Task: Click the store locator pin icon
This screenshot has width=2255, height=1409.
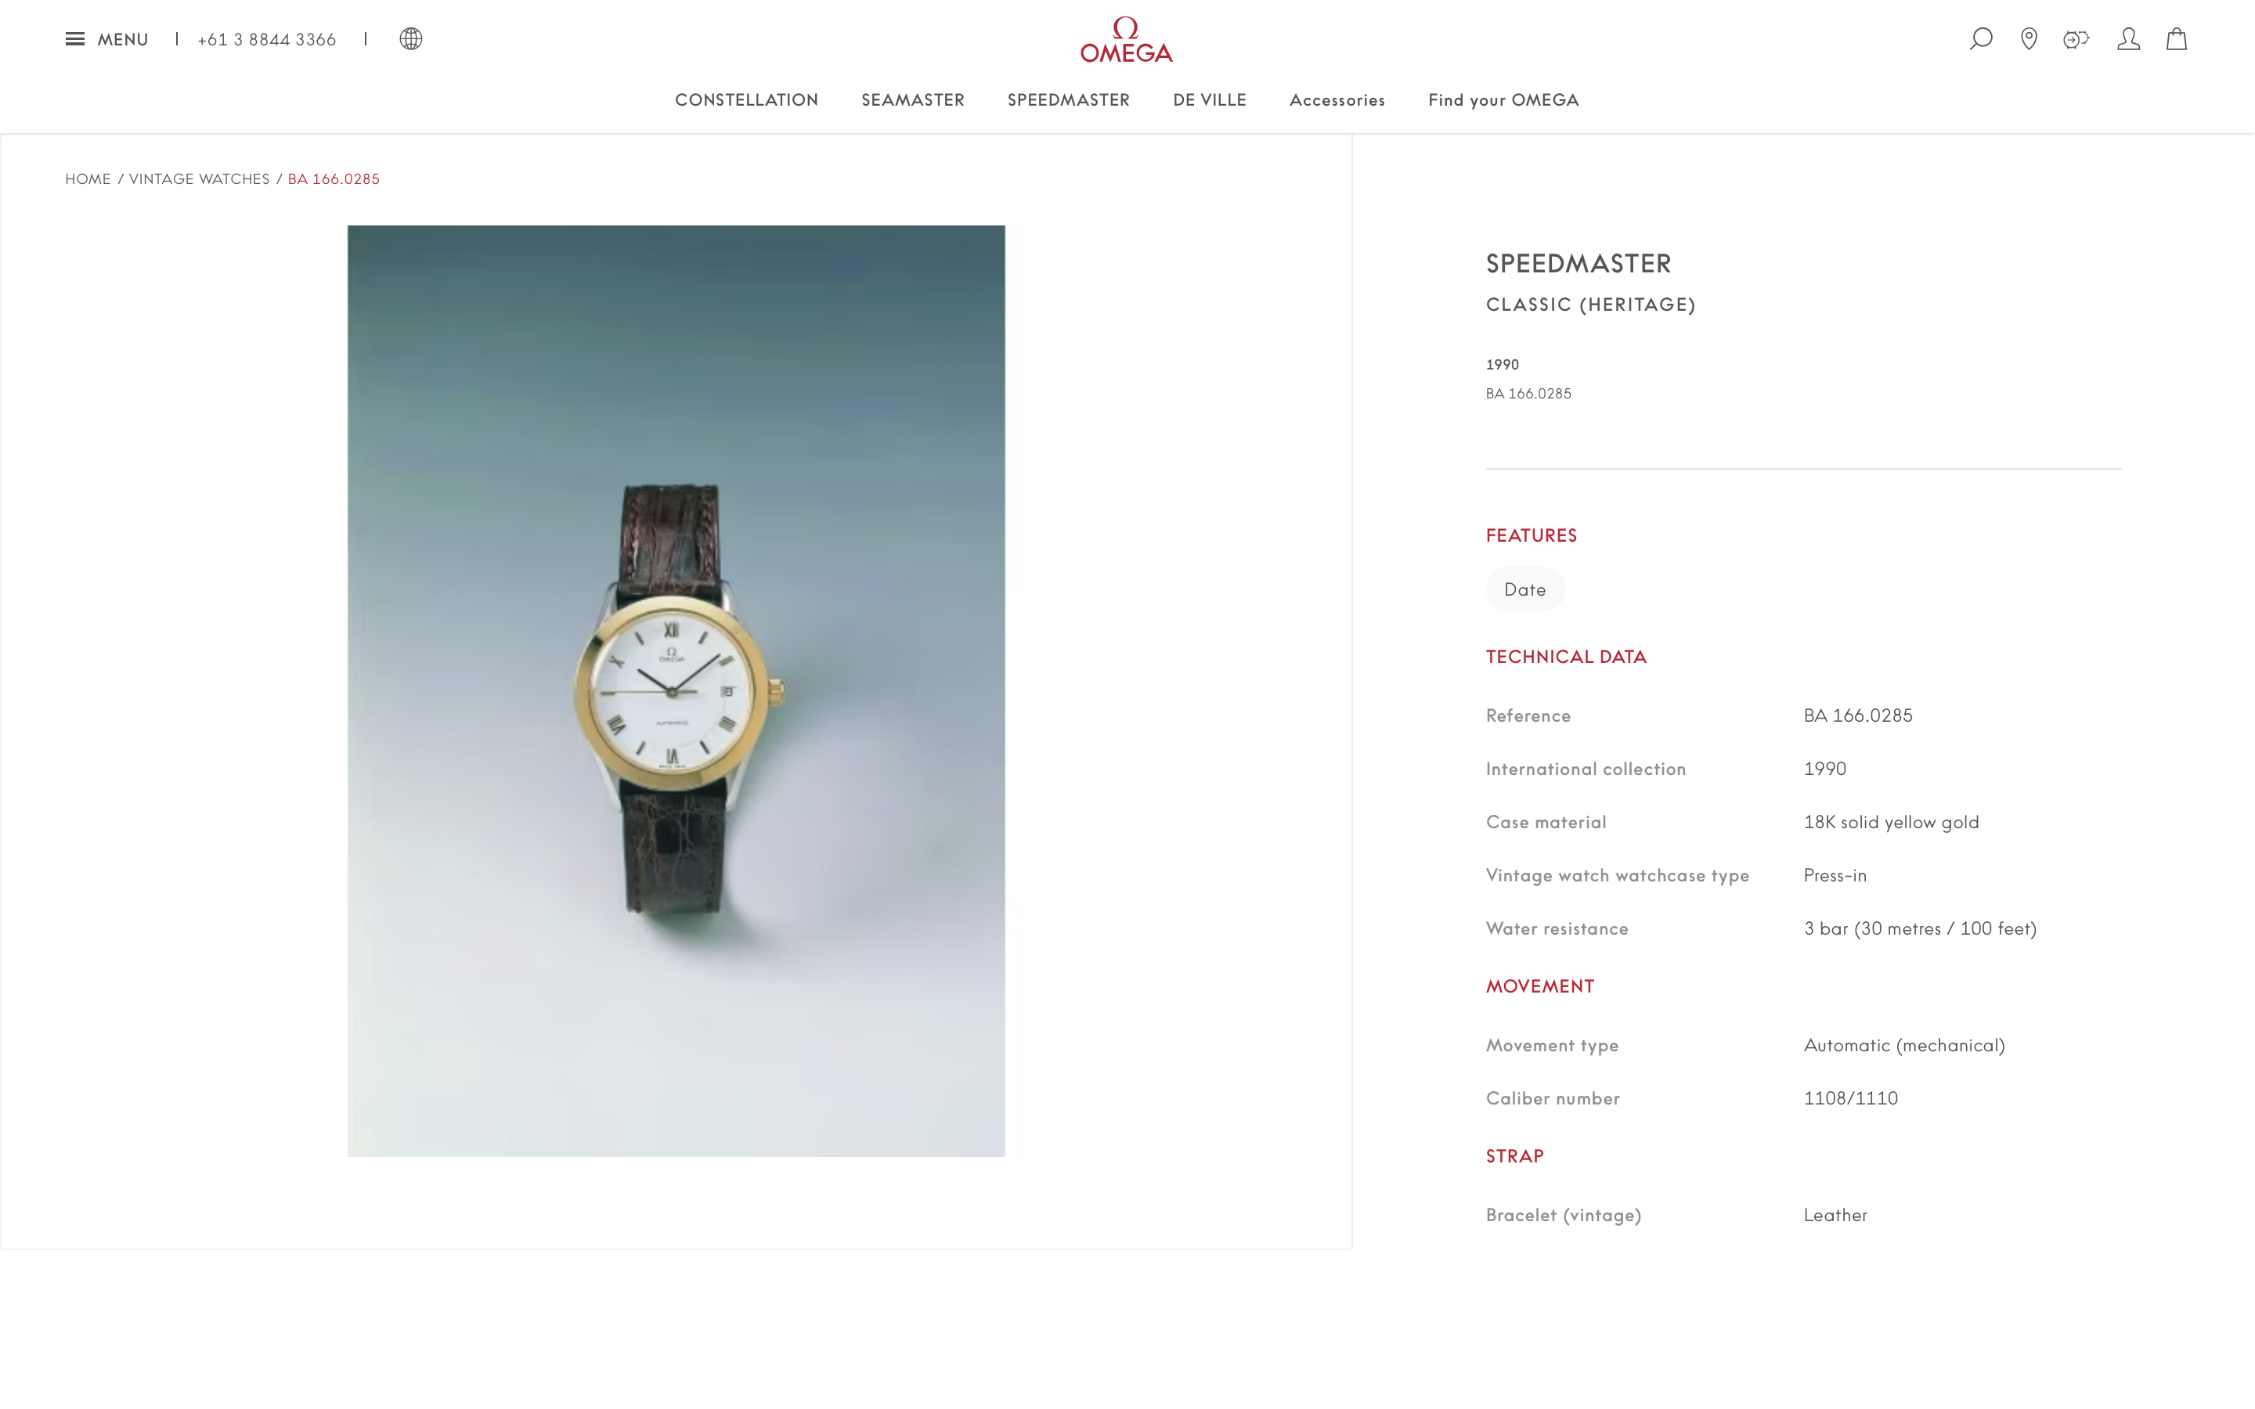Action: (x=2029, y=39)
